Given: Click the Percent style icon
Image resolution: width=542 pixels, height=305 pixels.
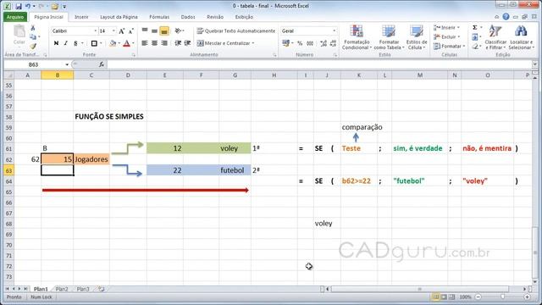Looking at the screenshot, I should point(300,43).
